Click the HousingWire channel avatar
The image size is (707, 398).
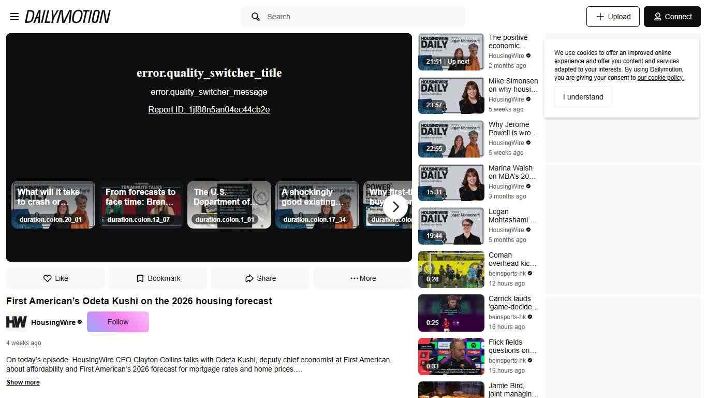pyautogui.click(x=16, y=322)
